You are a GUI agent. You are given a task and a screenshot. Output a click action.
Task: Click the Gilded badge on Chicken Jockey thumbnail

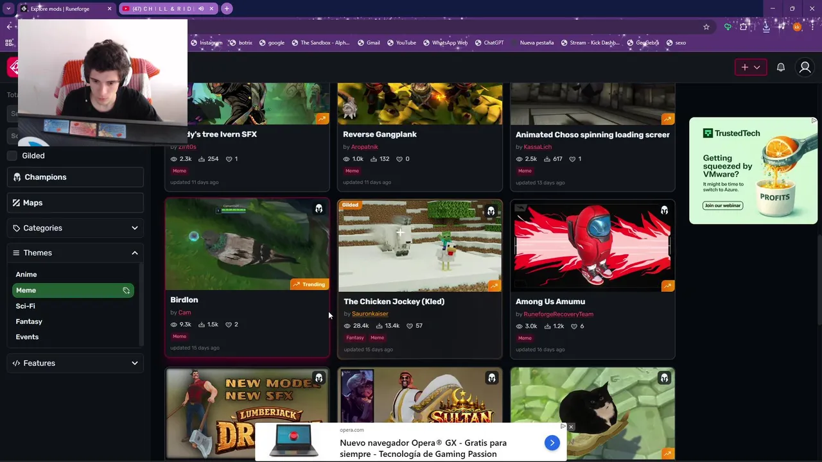click(350, 205)
